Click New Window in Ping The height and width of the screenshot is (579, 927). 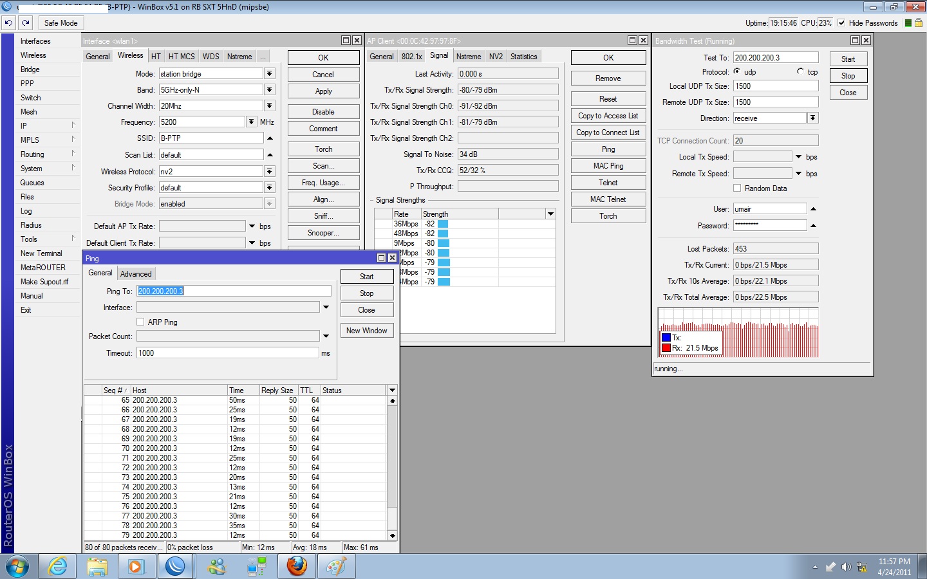[x=367, y=331]
